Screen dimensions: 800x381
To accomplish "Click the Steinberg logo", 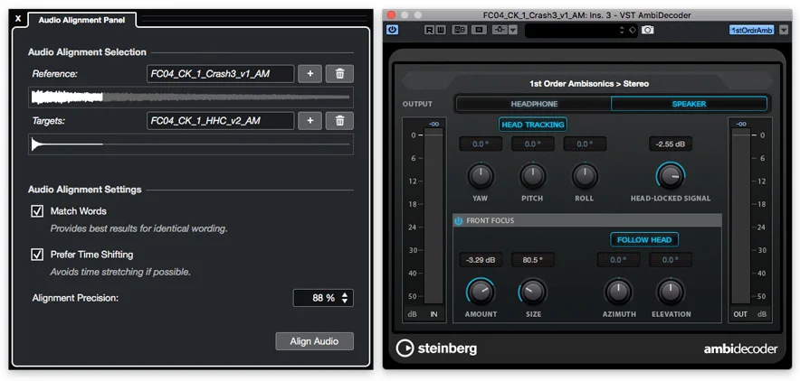I will tap(437, 348).
